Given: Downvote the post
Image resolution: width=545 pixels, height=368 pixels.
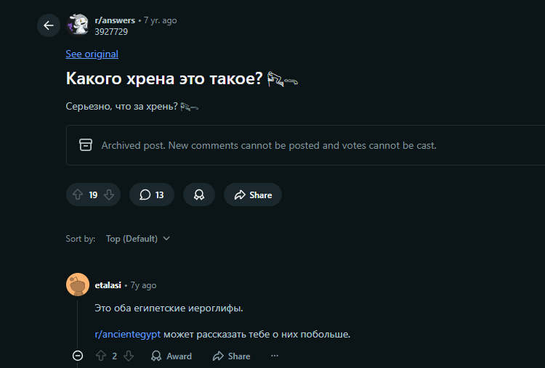Looking at the screenshot, I should [109, 195].
